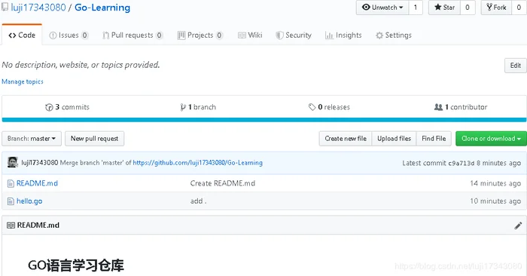
Task: Switch to the Wiki tab
Action: tap(250, 35)
